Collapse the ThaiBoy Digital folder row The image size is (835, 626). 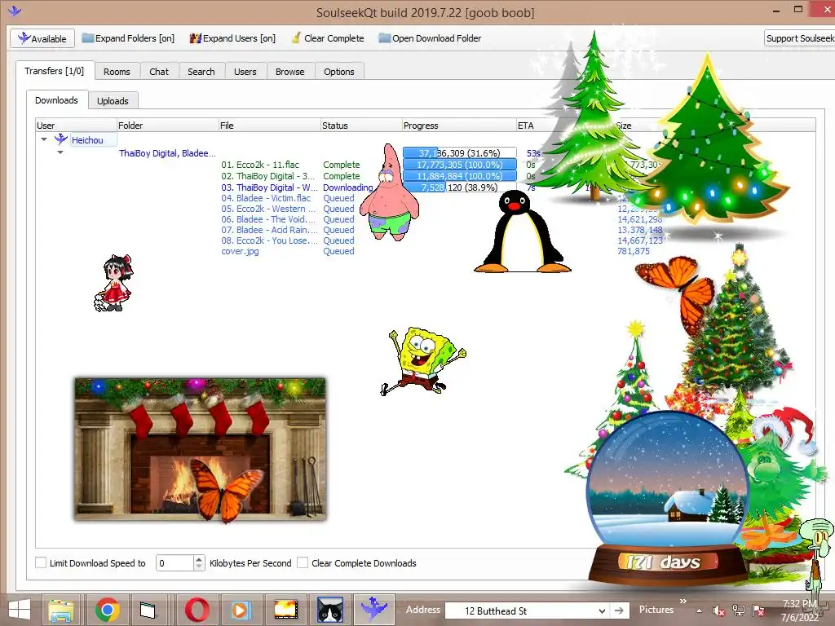60,152
